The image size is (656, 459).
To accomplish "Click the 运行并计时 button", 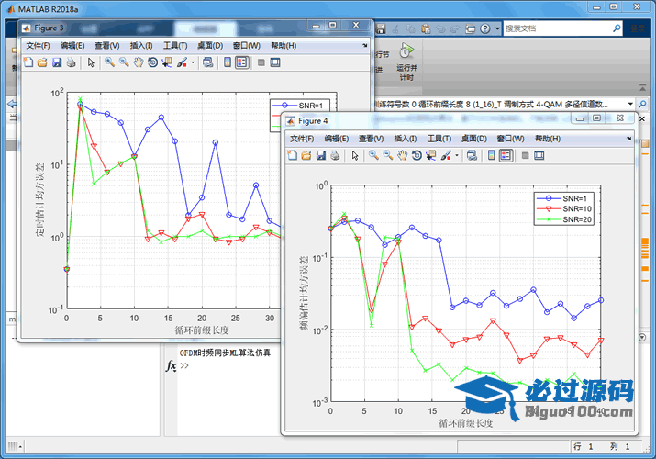I will coord(406,61).
